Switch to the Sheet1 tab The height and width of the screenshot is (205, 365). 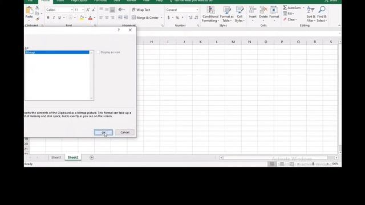[x=56, y=157]
